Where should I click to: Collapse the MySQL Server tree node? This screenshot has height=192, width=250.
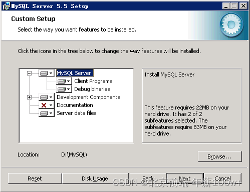(29, 73)
